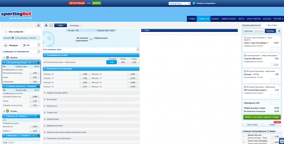Uncheck the ФК Енисей Красноярск 2.10 bet checkbox

coord(245,87)
